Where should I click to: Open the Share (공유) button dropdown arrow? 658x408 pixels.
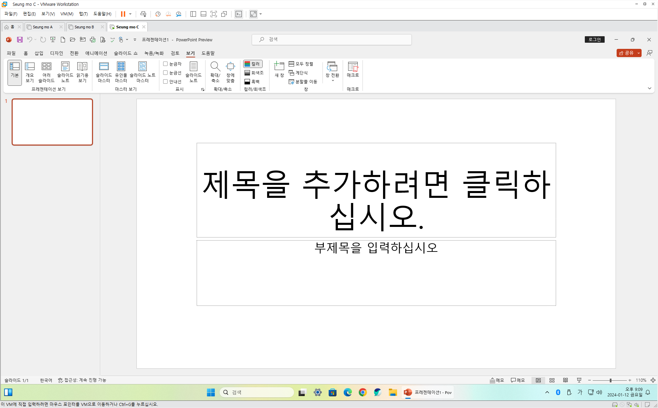pyautogui.click(x=639, y=53)
